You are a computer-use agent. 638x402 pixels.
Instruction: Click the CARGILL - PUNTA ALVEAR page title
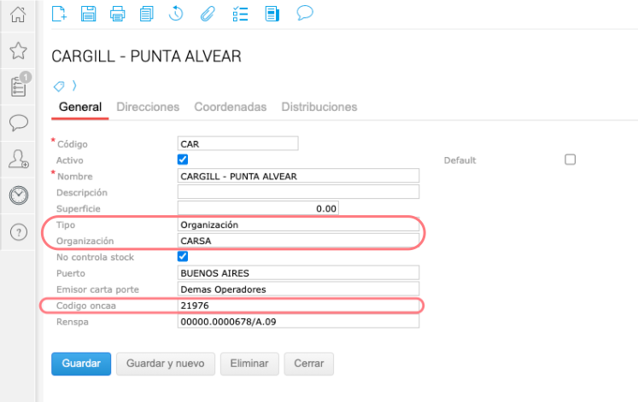pos(147,56)
